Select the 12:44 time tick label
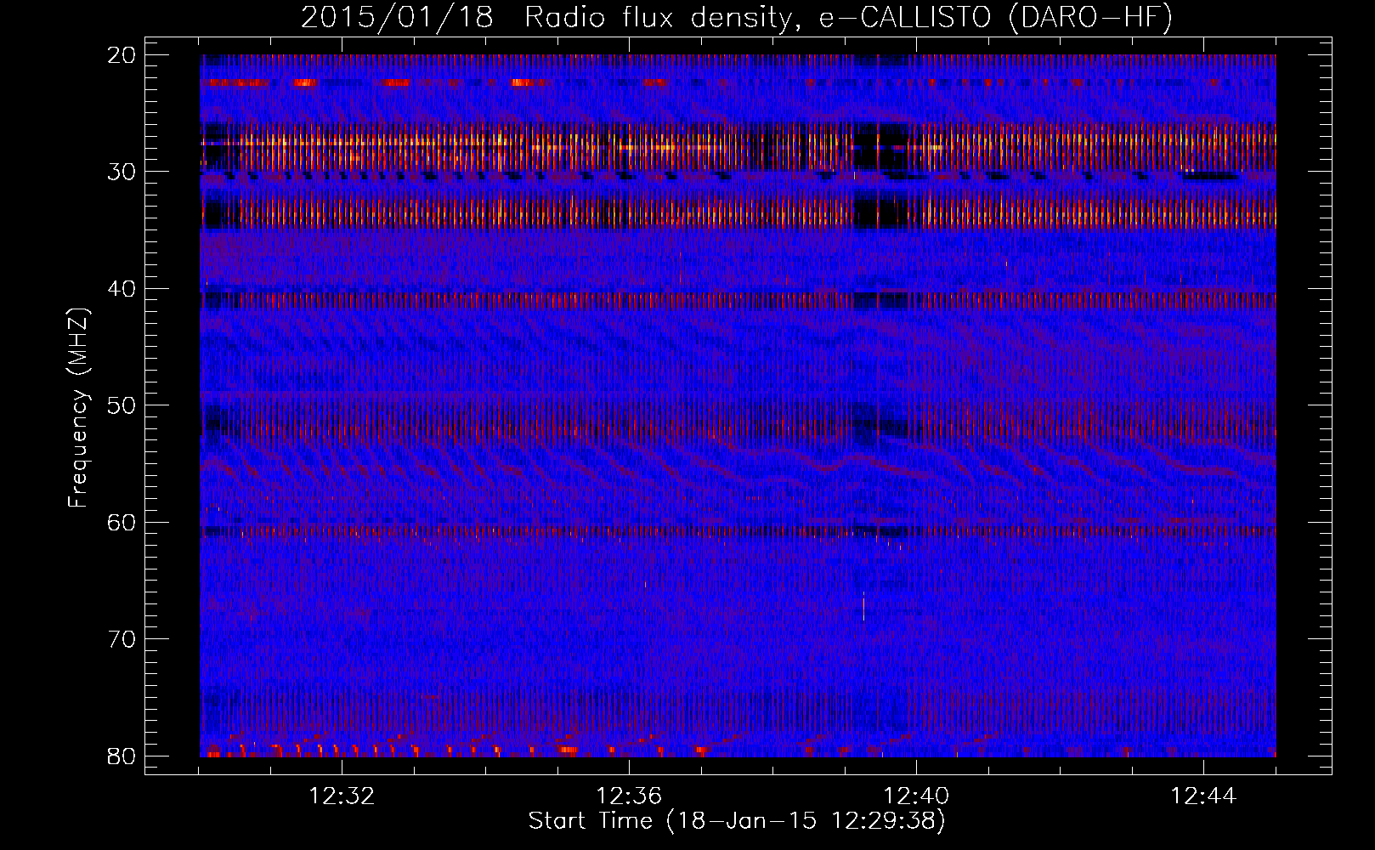Screen dimensions: 1375x850 point(1203,796)
